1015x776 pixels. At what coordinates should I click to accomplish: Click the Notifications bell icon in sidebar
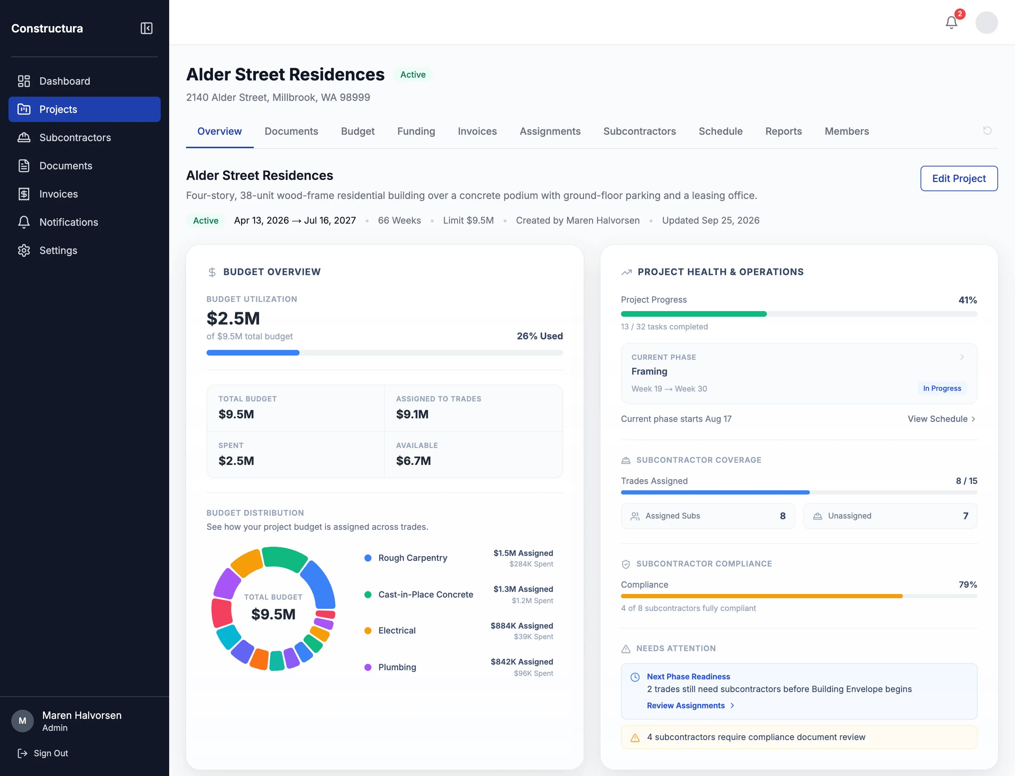pos(24,222)
